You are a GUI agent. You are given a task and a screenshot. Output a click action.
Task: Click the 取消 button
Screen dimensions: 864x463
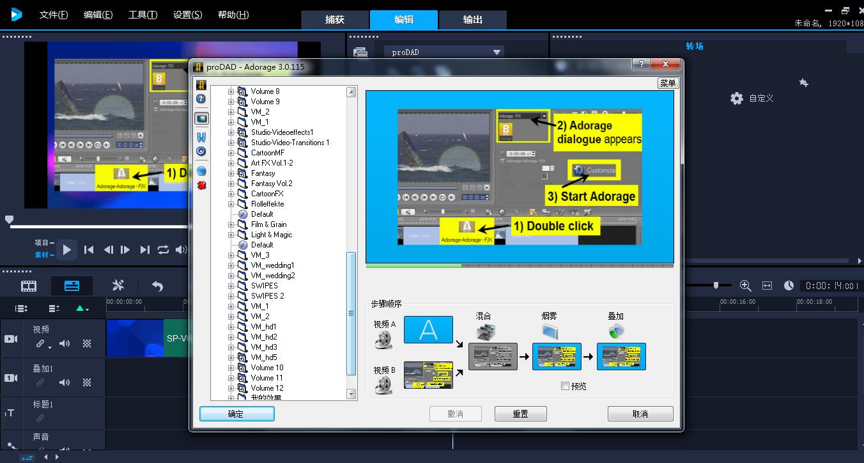(640, 414)
